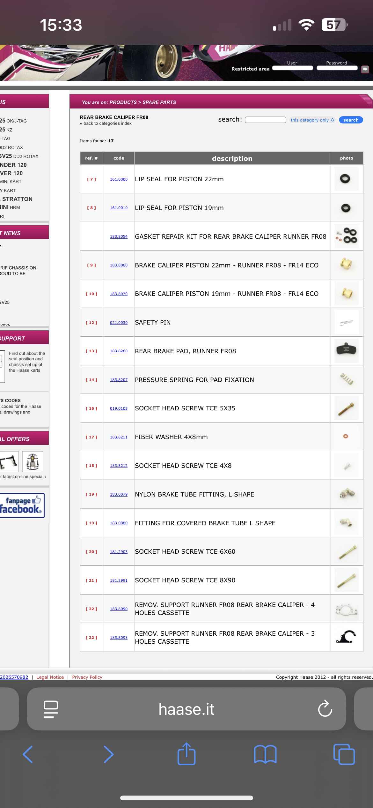
Task: Open 'this category only' dropdown
Action: coord(312,120)
